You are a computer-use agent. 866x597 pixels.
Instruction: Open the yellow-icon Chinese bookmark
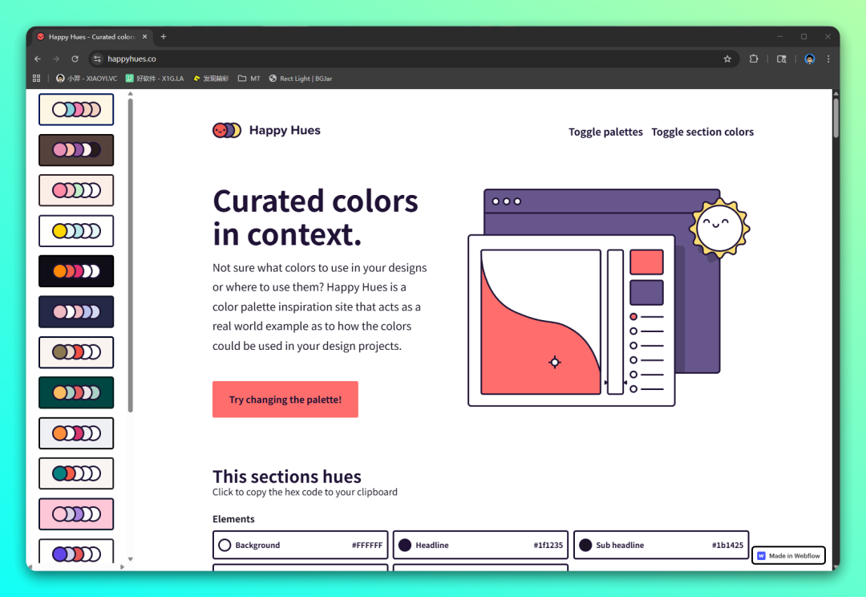211,79
